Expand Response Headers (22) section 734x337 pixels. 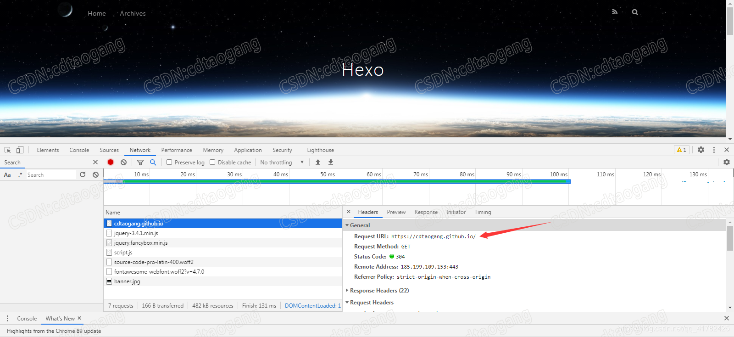[347, 291]
